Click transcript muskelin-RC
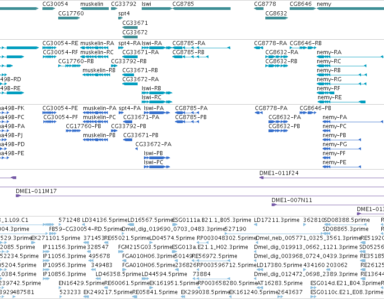Viewport: 384px width, 299px height. point(97,52)
